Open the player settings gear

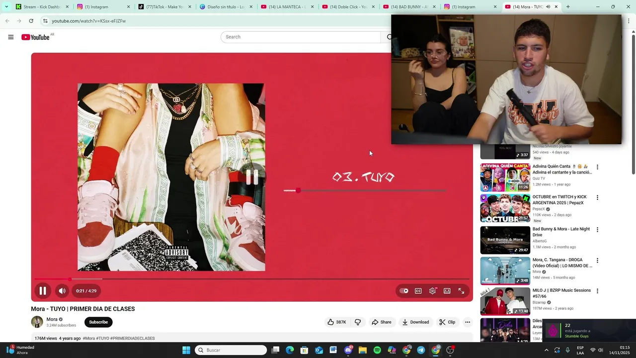tap(432, 291)
